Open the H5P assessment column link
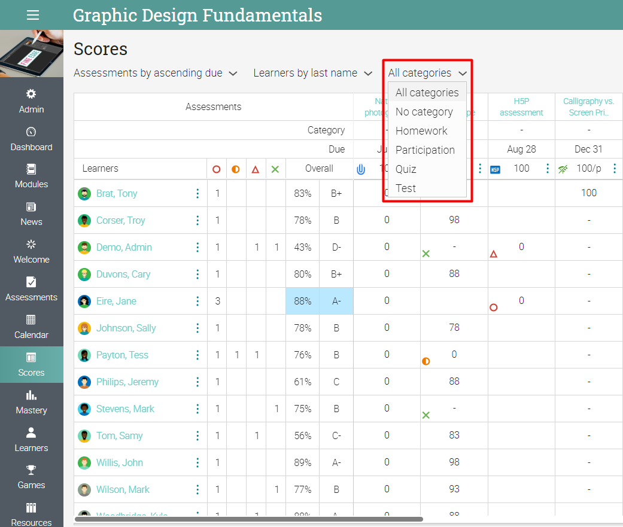Viewport: 623px width, 527px height. [521, 107]
